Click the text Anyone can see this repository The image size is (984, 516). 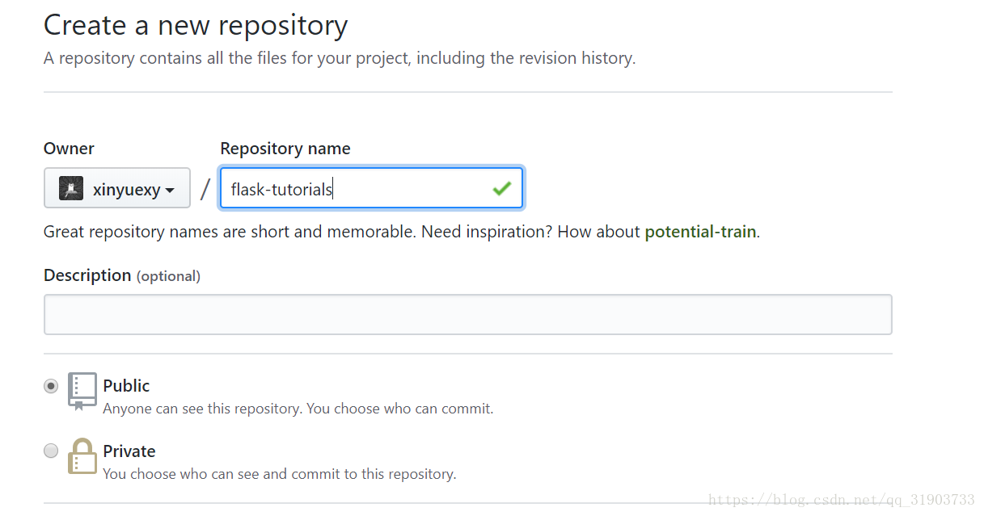[203, 409]
